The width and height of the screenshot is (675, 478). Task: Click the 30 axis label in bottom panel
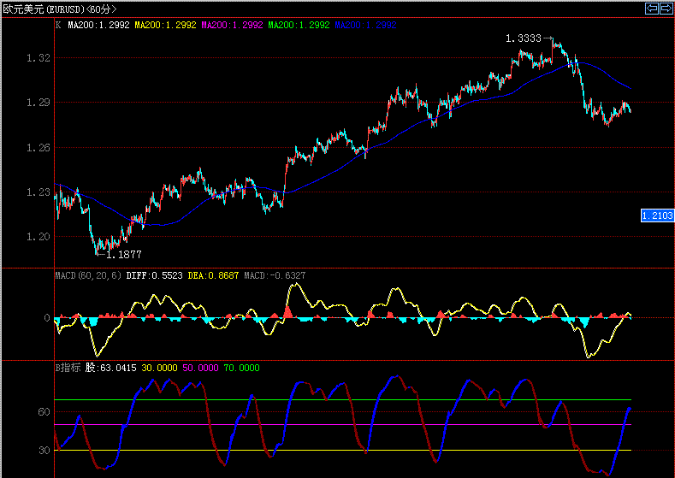[x=44, y=451]
